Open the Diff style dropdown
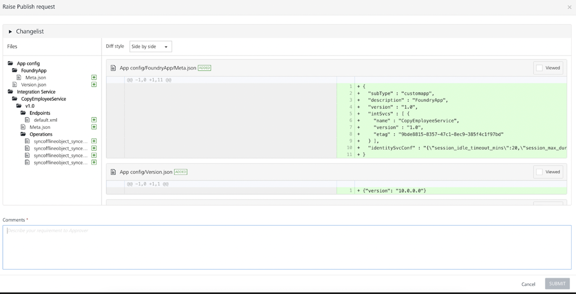Image resolution: width=576 pixels, height=294 pixels. tap(150, 47)
